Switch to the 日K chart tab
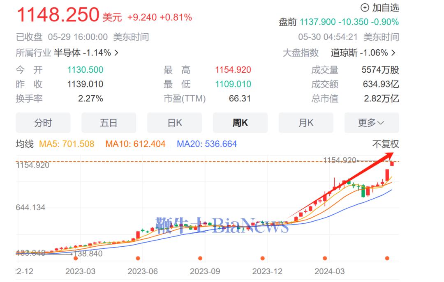444x282 pixels. point(174,123)
